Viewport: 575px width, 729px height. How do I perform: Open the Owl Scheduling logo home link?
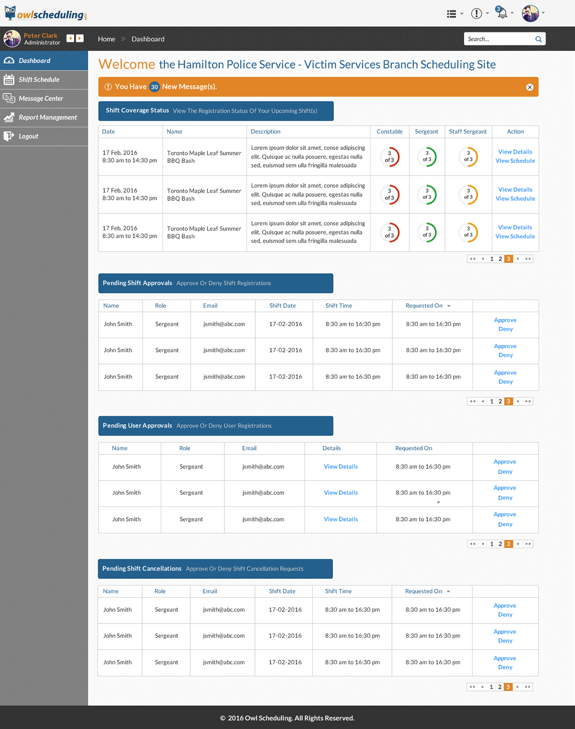click(45, 14)
